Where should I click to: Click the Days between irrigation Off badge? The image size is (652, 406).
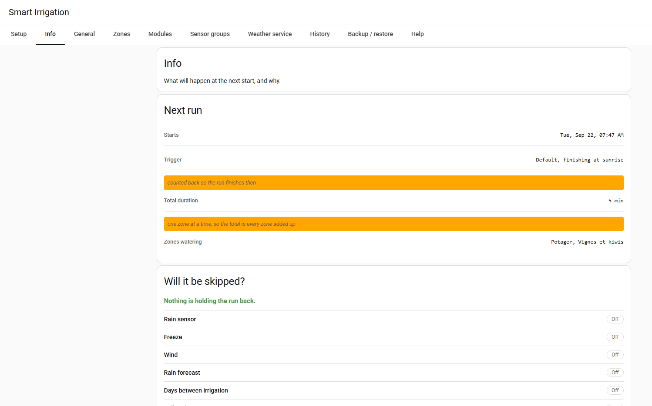[x=615, y=390]
